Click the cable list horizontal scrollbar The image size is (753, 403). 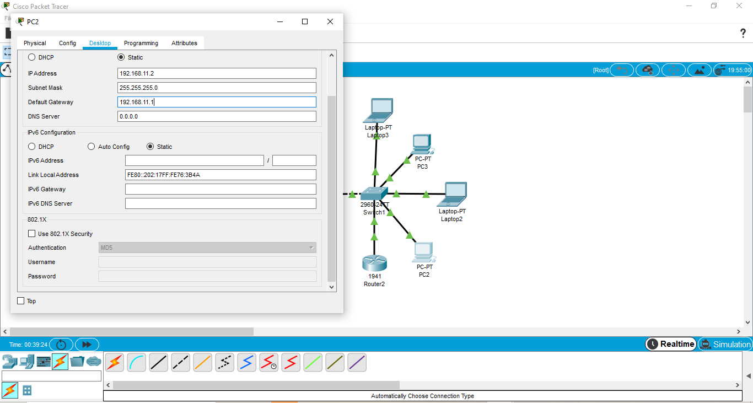(x=256, y=385)
